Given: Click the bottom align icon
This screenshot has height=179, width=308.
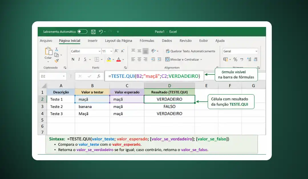Looking at the screenshot, I should pyautogui.click(x=145, y=51).
